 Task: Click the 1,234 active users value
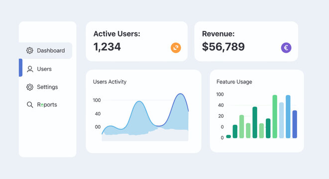point(107,47)
